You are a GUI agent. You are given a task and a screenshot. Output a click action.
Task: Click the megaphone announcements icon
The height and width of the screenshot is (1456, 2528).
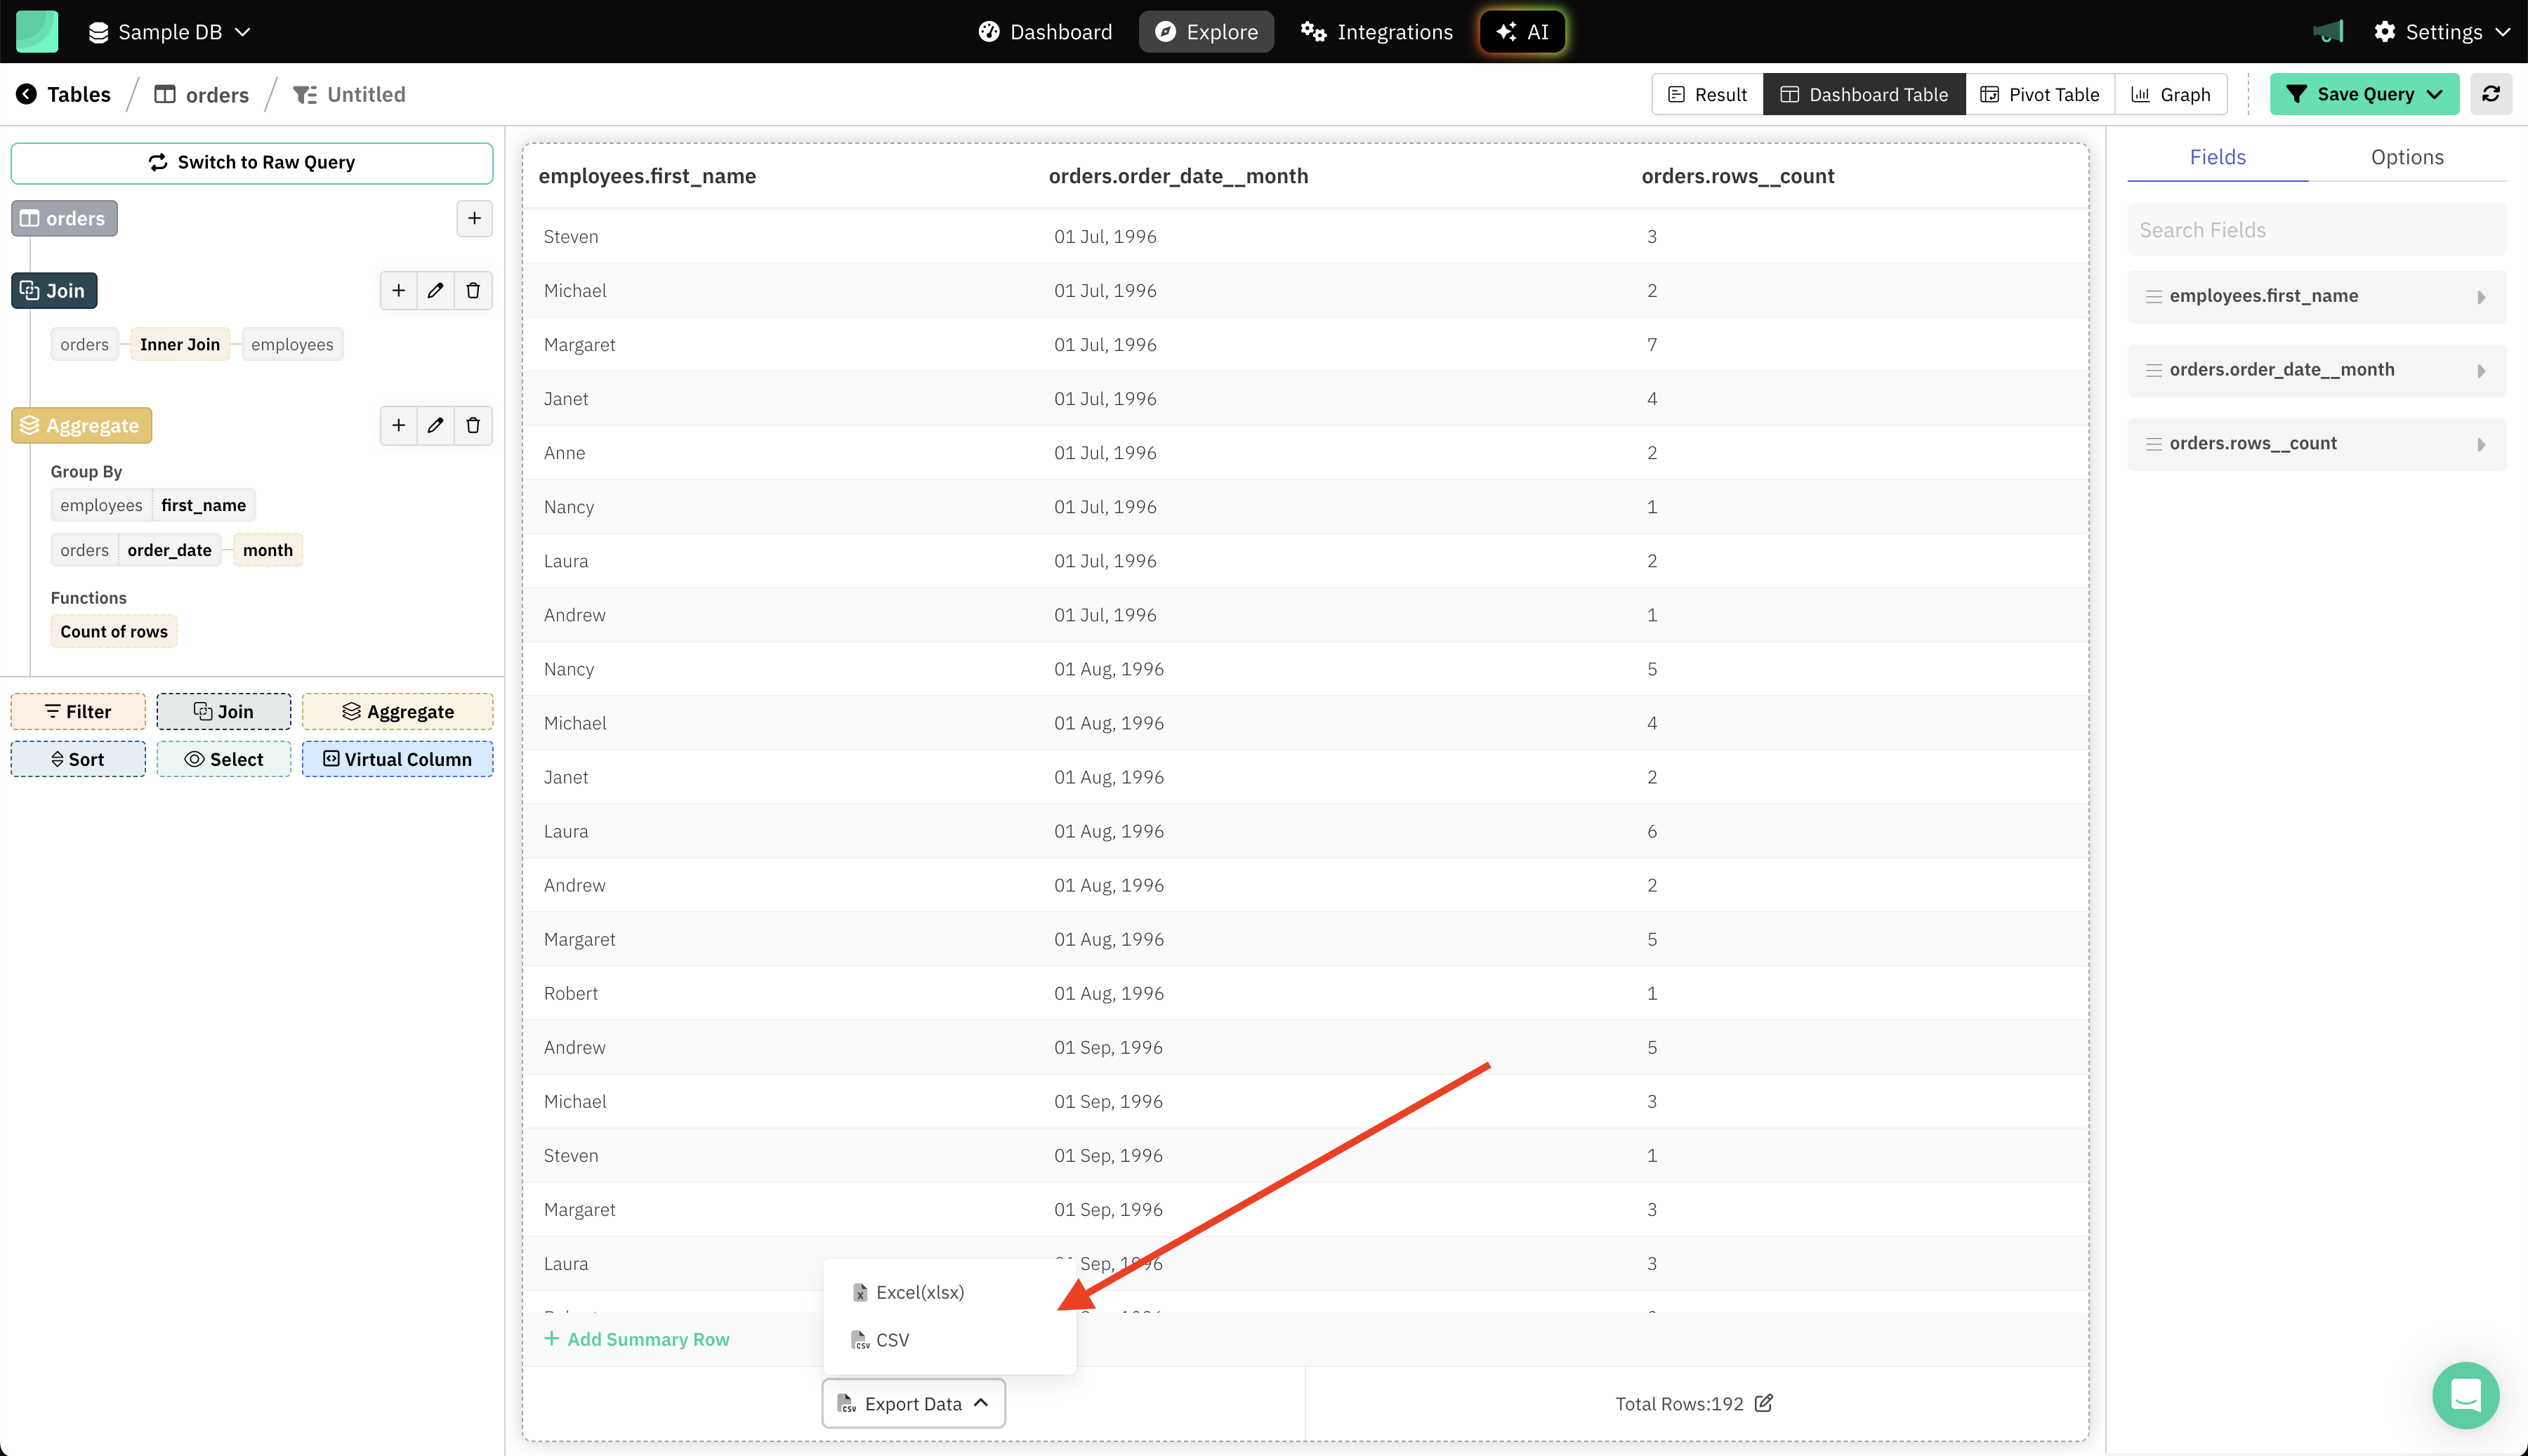pyautogui.click(x=2328, y=32)
